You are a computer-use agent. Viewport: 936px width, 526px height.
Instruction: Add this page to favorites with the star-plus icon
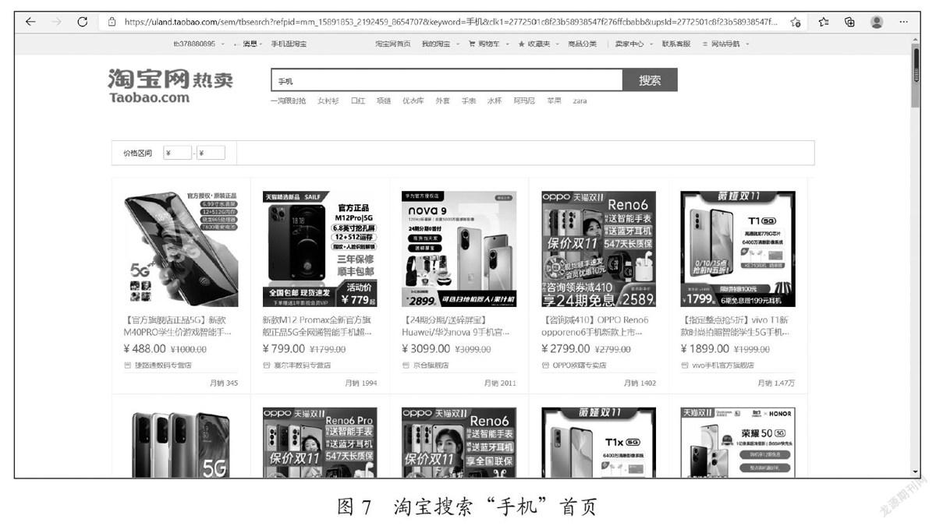pos(796,22)
